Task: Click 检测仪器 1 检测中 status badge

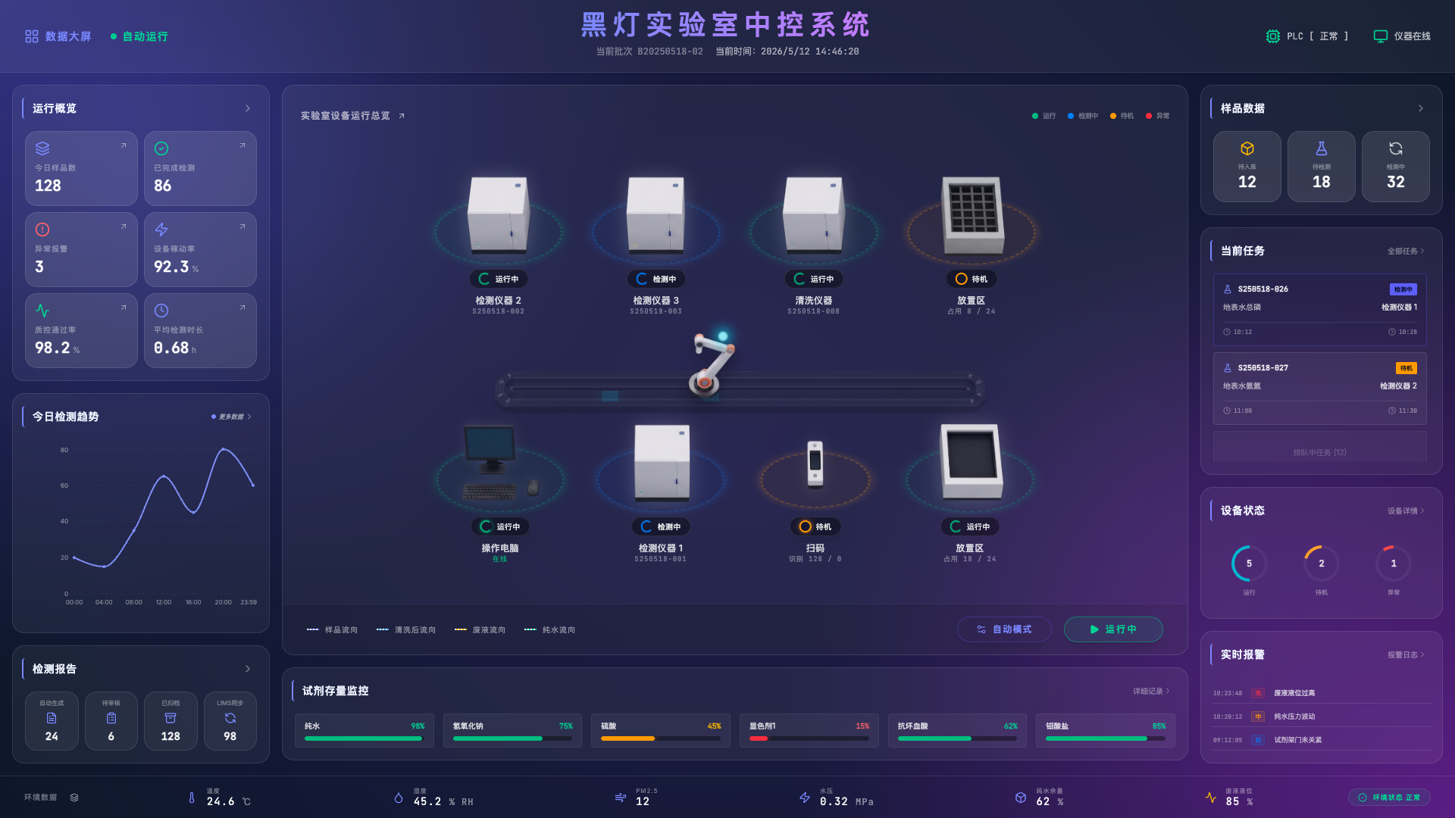Action: (661, 526)
